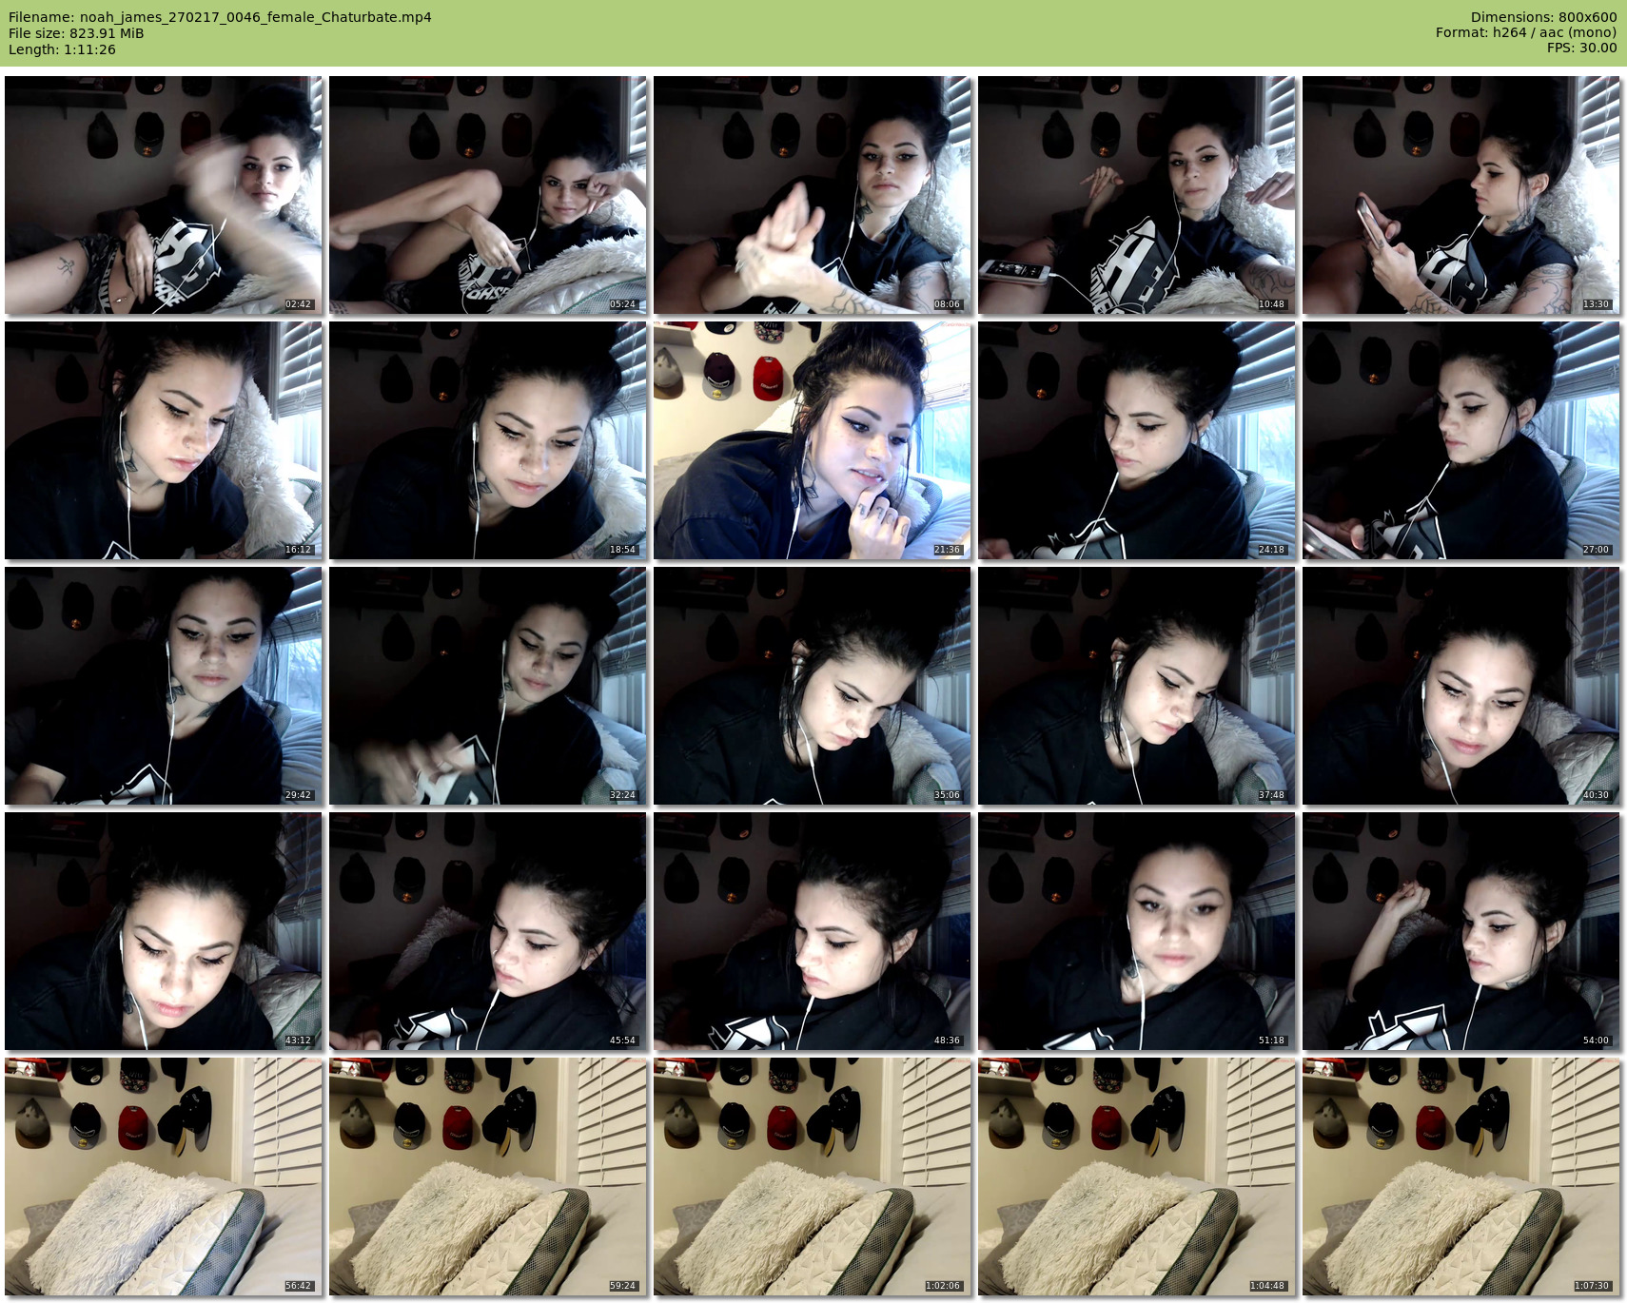
Task: Select the thumbnail timestamped 51:18
Action: [1137, 931]
